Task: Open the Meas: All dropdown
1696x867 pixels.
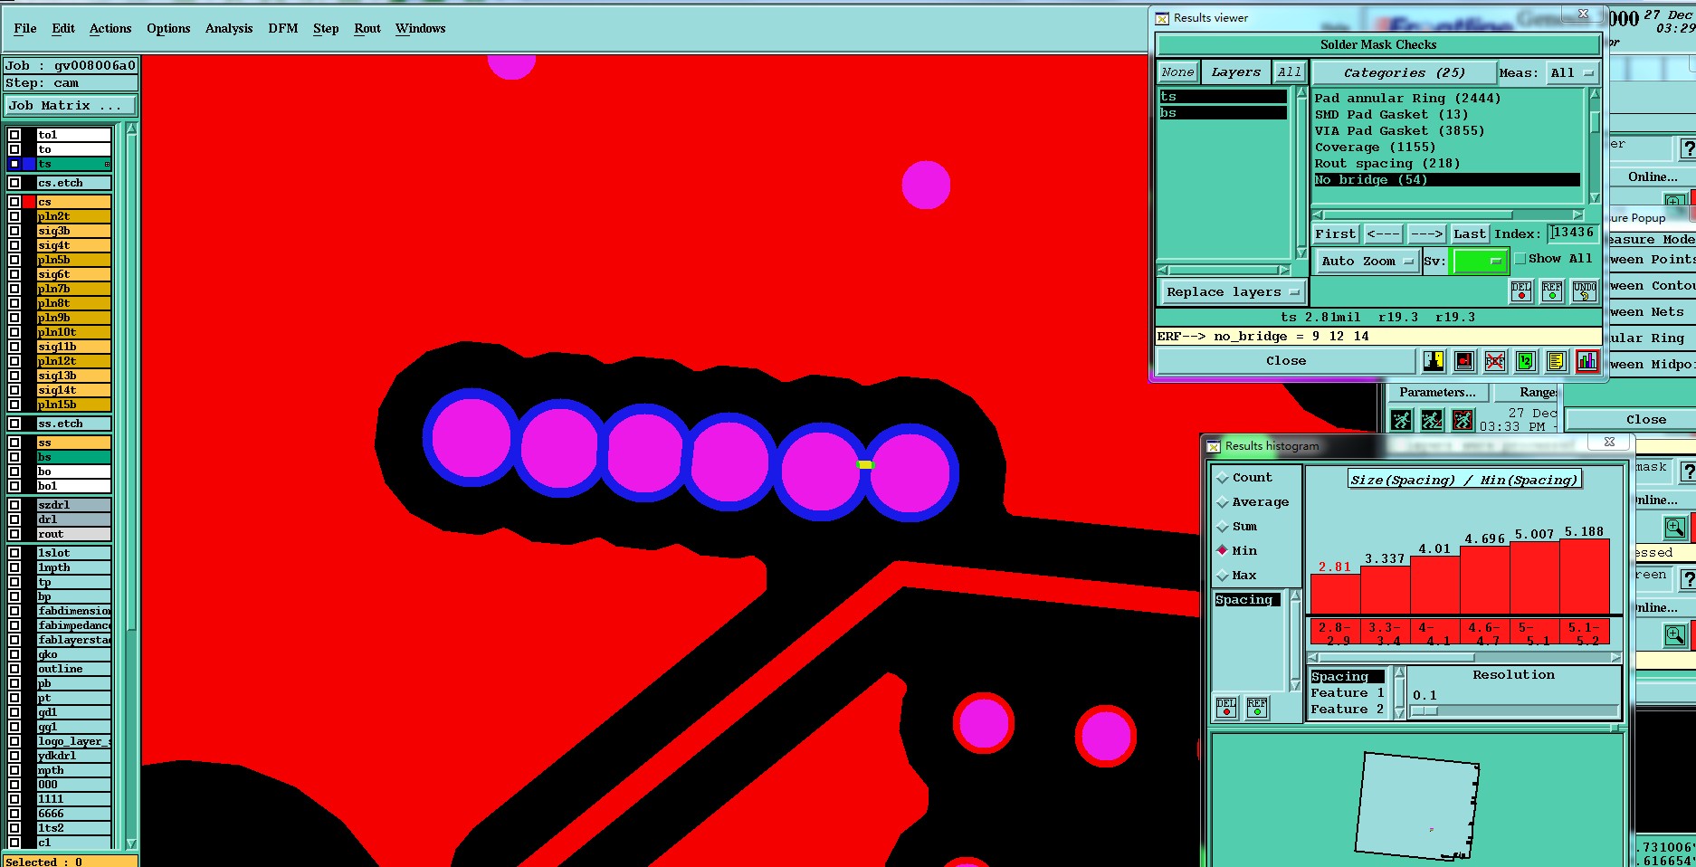Action: [x=1572, y=73]
